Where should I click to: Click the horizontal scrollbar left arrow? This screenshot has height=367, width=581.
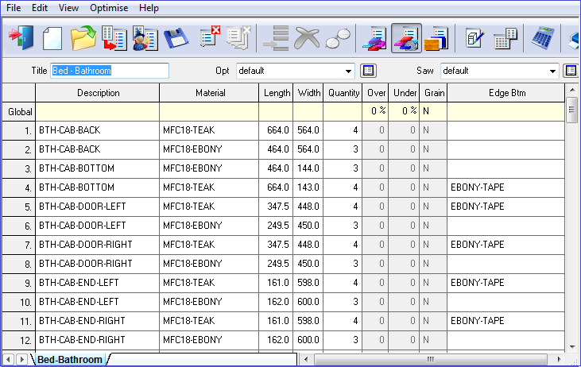pos(306,359)
